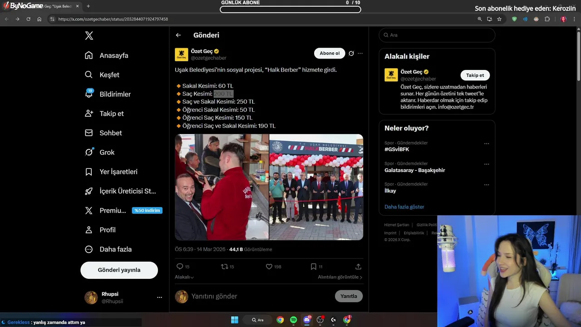The height and width of the screenshot is (327, 581).
Task: Open Takip et in the sidebar
Action: pyautogui.click(x=104, y=114)
